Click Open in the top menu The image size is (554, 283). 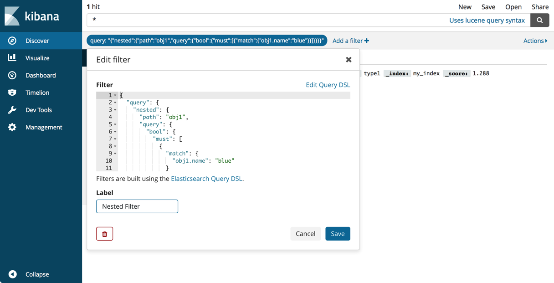pos(513,7)
